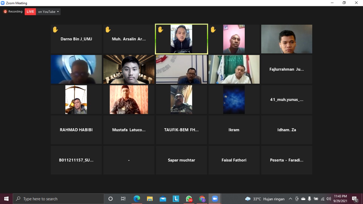Viewport: 363px width, 204px height.
Task: Click the 'Type here to search' box
Action: click(58, 199)
